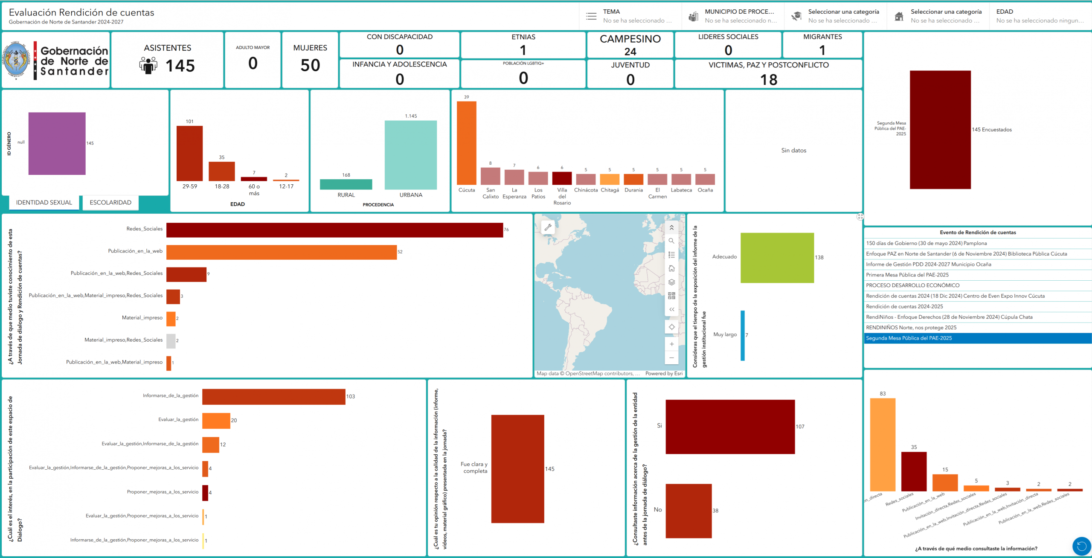1092x558 pixels.
Task: Collapse the map toolbar with the up chevrons
Action: [x=672, y=227]
